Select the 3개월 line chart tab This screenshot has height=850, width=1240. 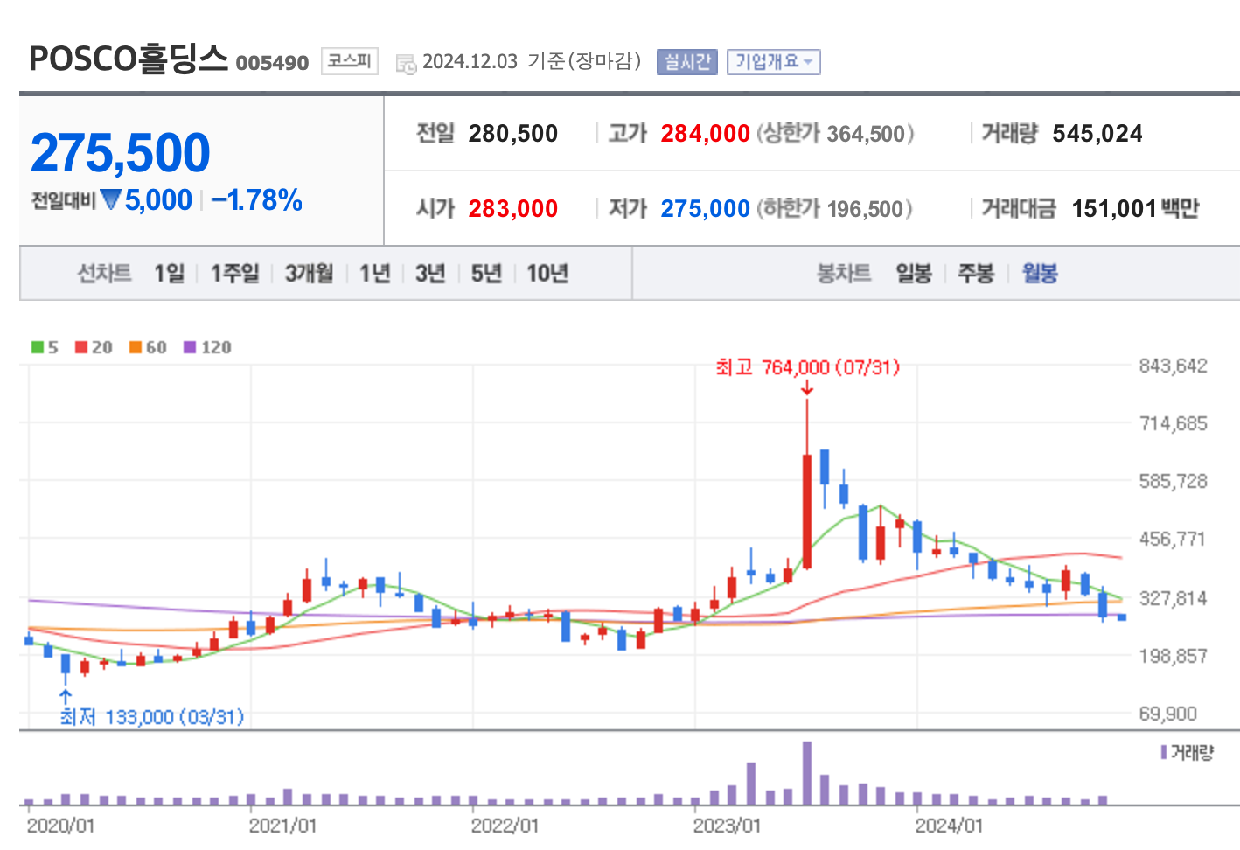point(309,274)
